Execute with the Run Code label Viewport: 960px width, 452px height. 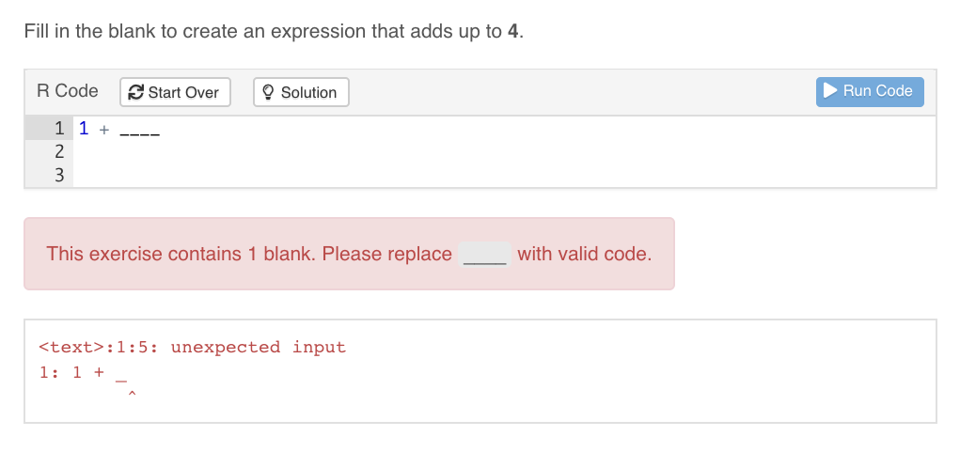point(878,91)
